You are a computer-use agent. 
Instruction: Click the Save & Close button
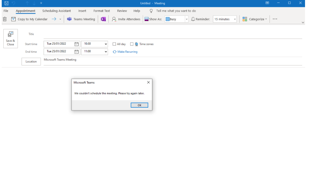pyautogui.click(x=11, y=39)
